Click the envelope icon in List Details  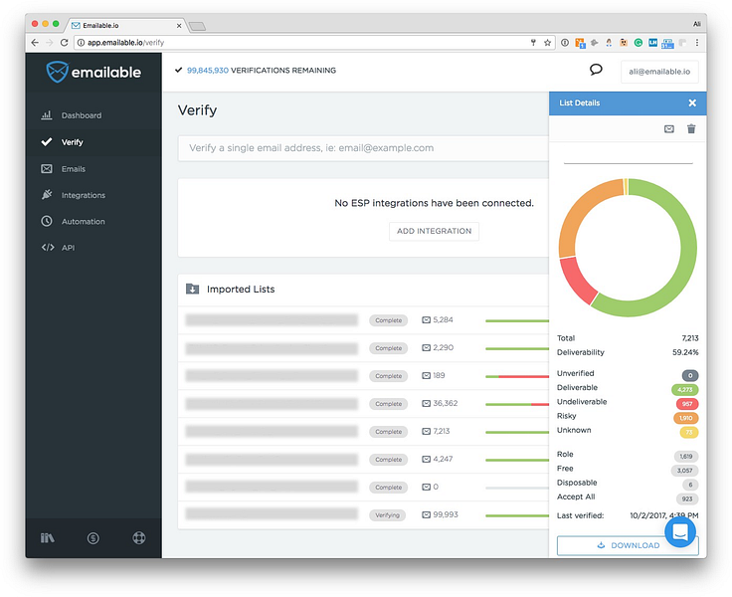669,129
